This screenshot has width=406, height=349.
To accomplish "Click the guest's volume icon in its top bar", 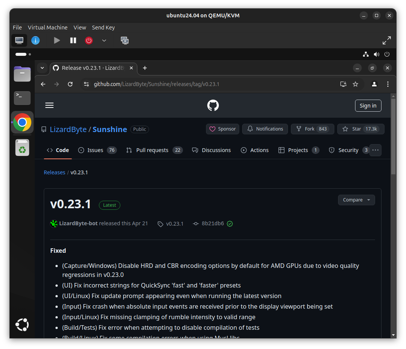I will pyautogui.click(x=376, y=54).
